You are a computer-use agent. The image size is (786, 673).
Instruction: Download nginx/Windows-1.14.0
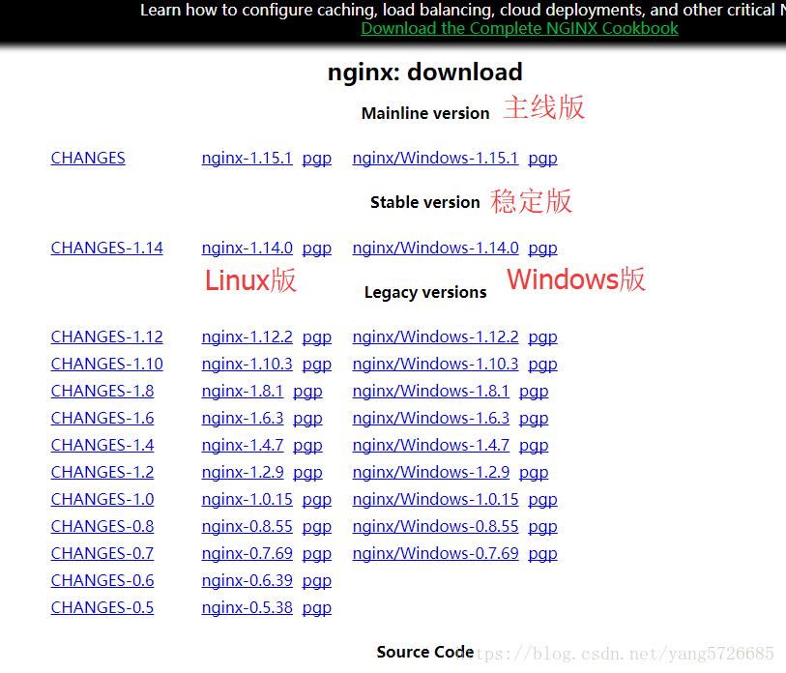[436, 248]
